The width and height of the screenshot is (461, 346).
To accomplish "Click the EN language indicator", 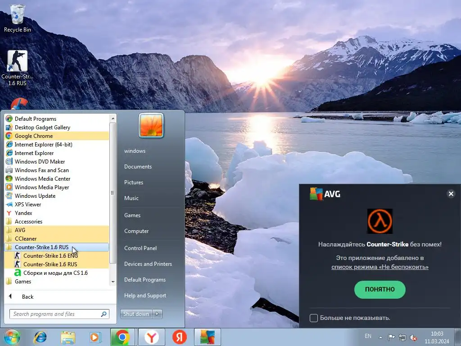I will (x=368, y=336).
